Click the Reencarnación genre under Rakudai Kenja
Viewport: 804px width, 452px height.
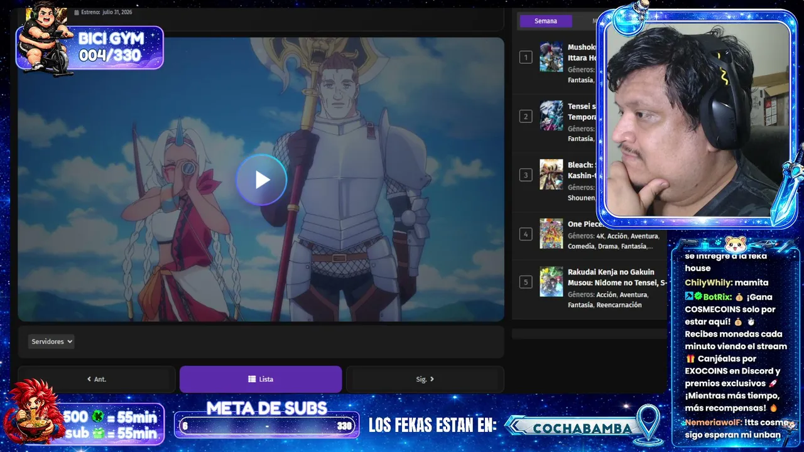pyautogui.click(x=619, y=305)
